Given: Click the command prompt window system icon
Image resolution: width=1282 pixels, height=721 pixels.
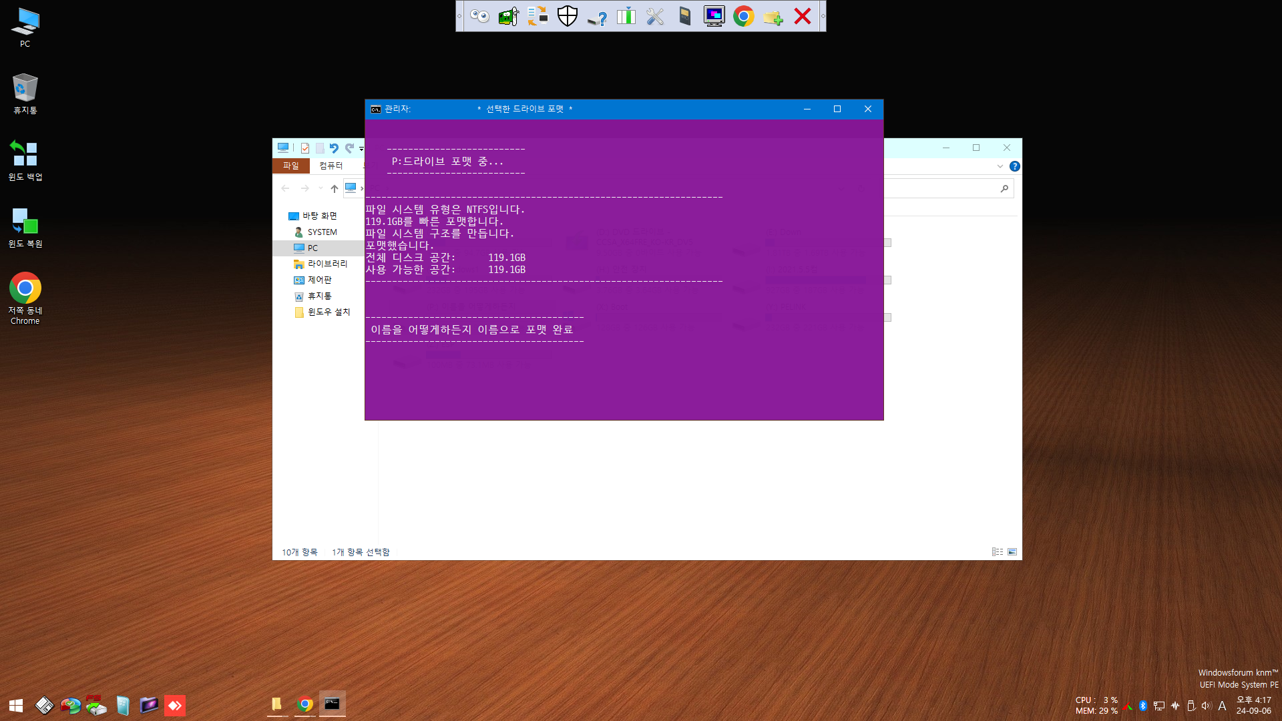Looking at the screenshot, I should click(x=376, y=109).
